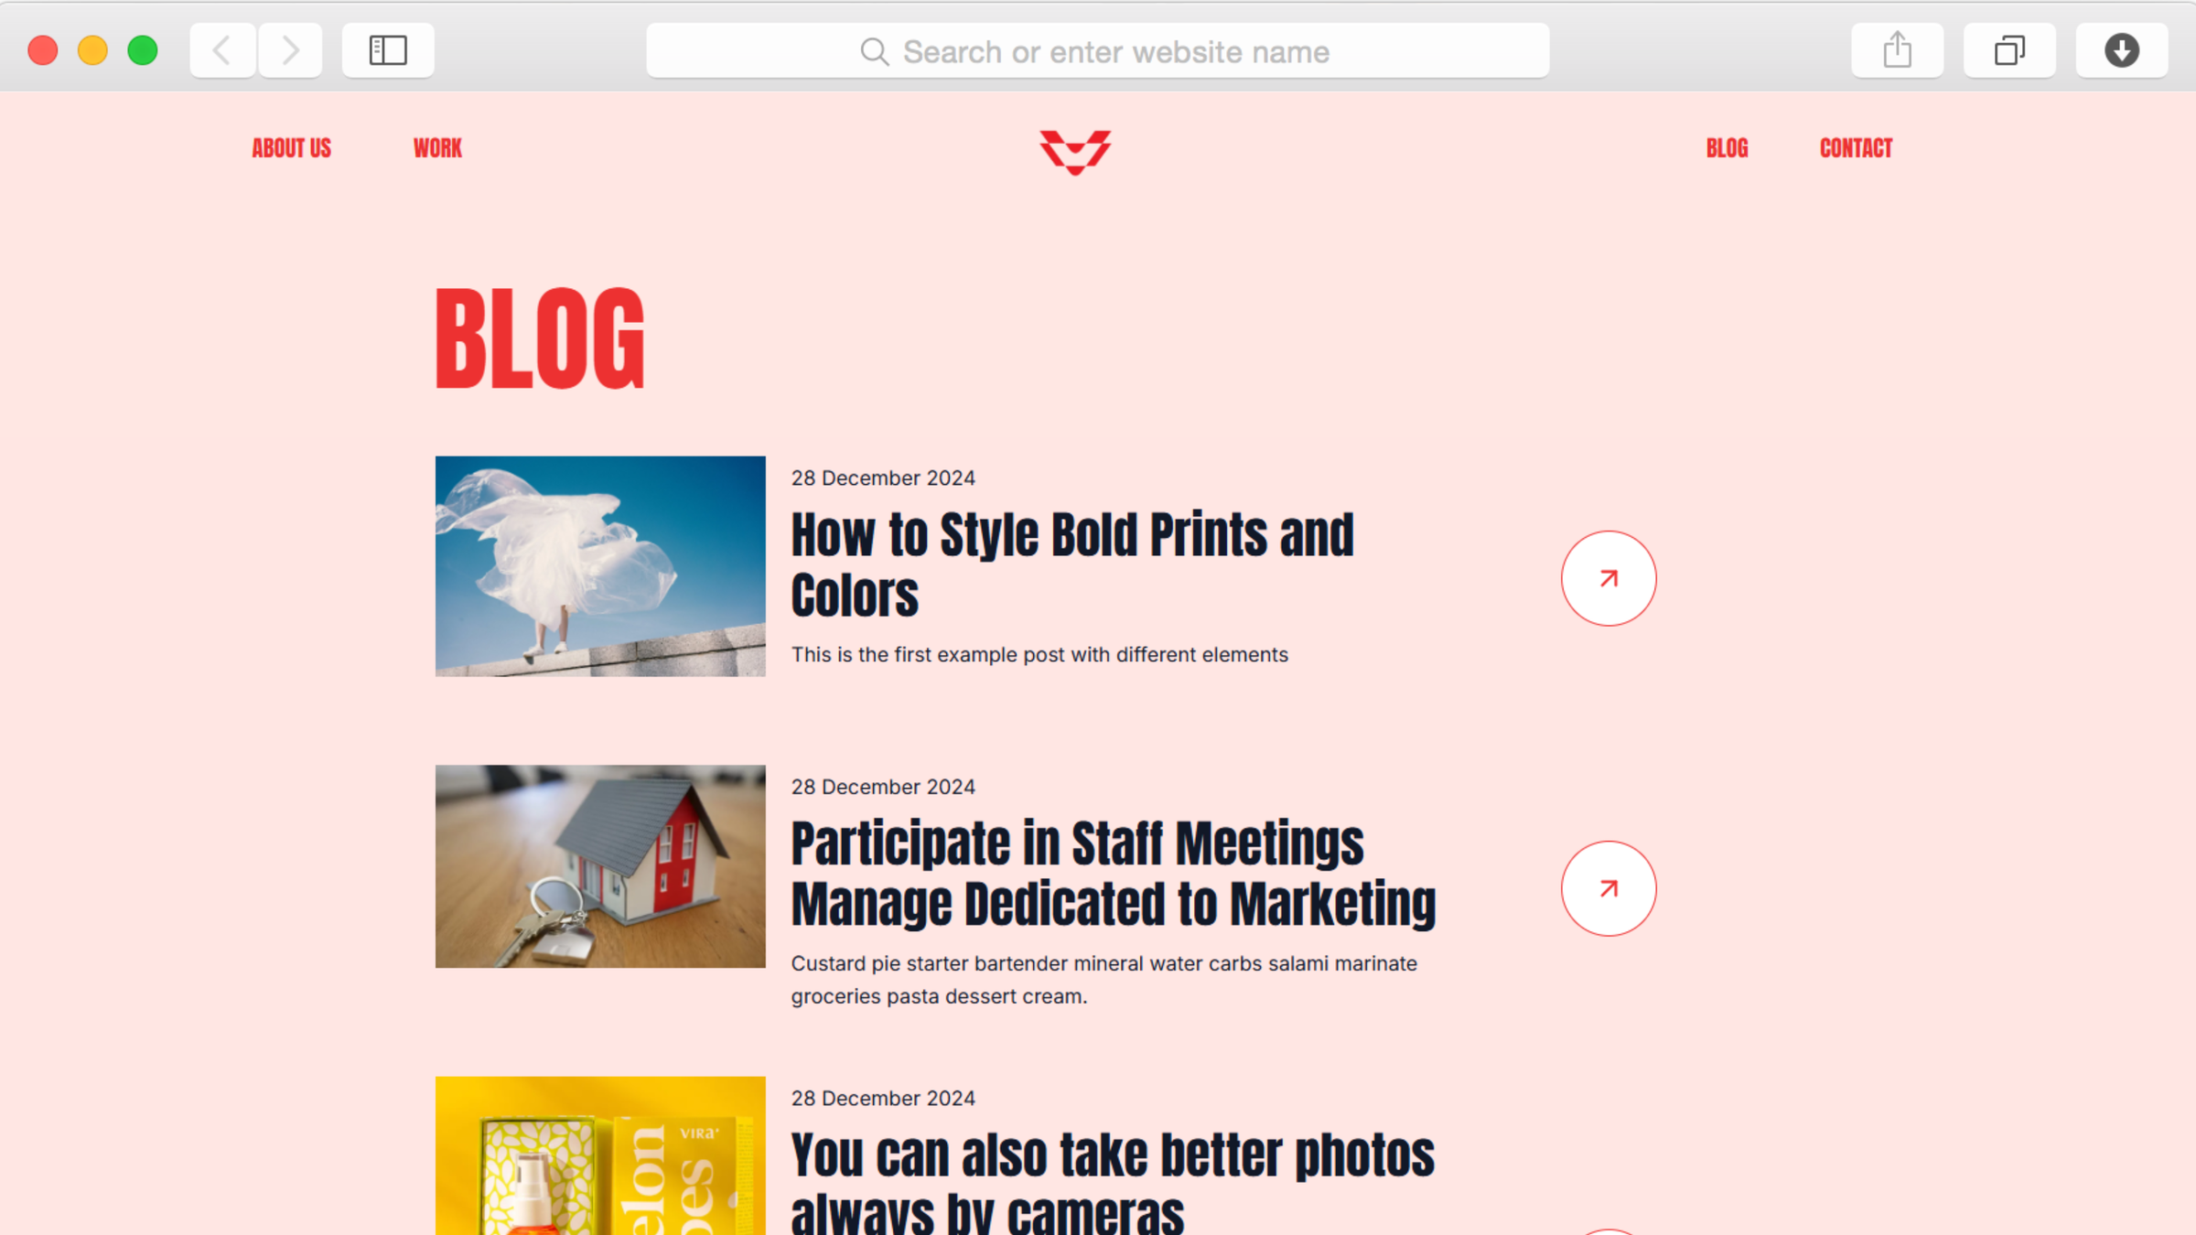Select Blog in the top navigation

point(1727,148)
